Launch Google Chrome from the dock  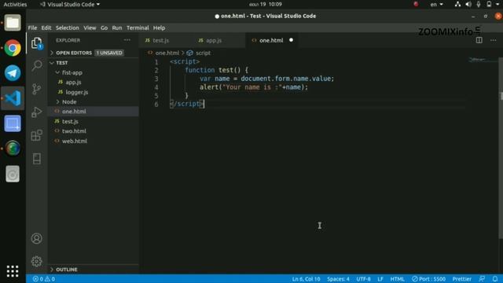13,48
